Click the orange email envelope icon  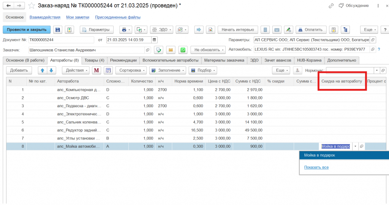171,50
